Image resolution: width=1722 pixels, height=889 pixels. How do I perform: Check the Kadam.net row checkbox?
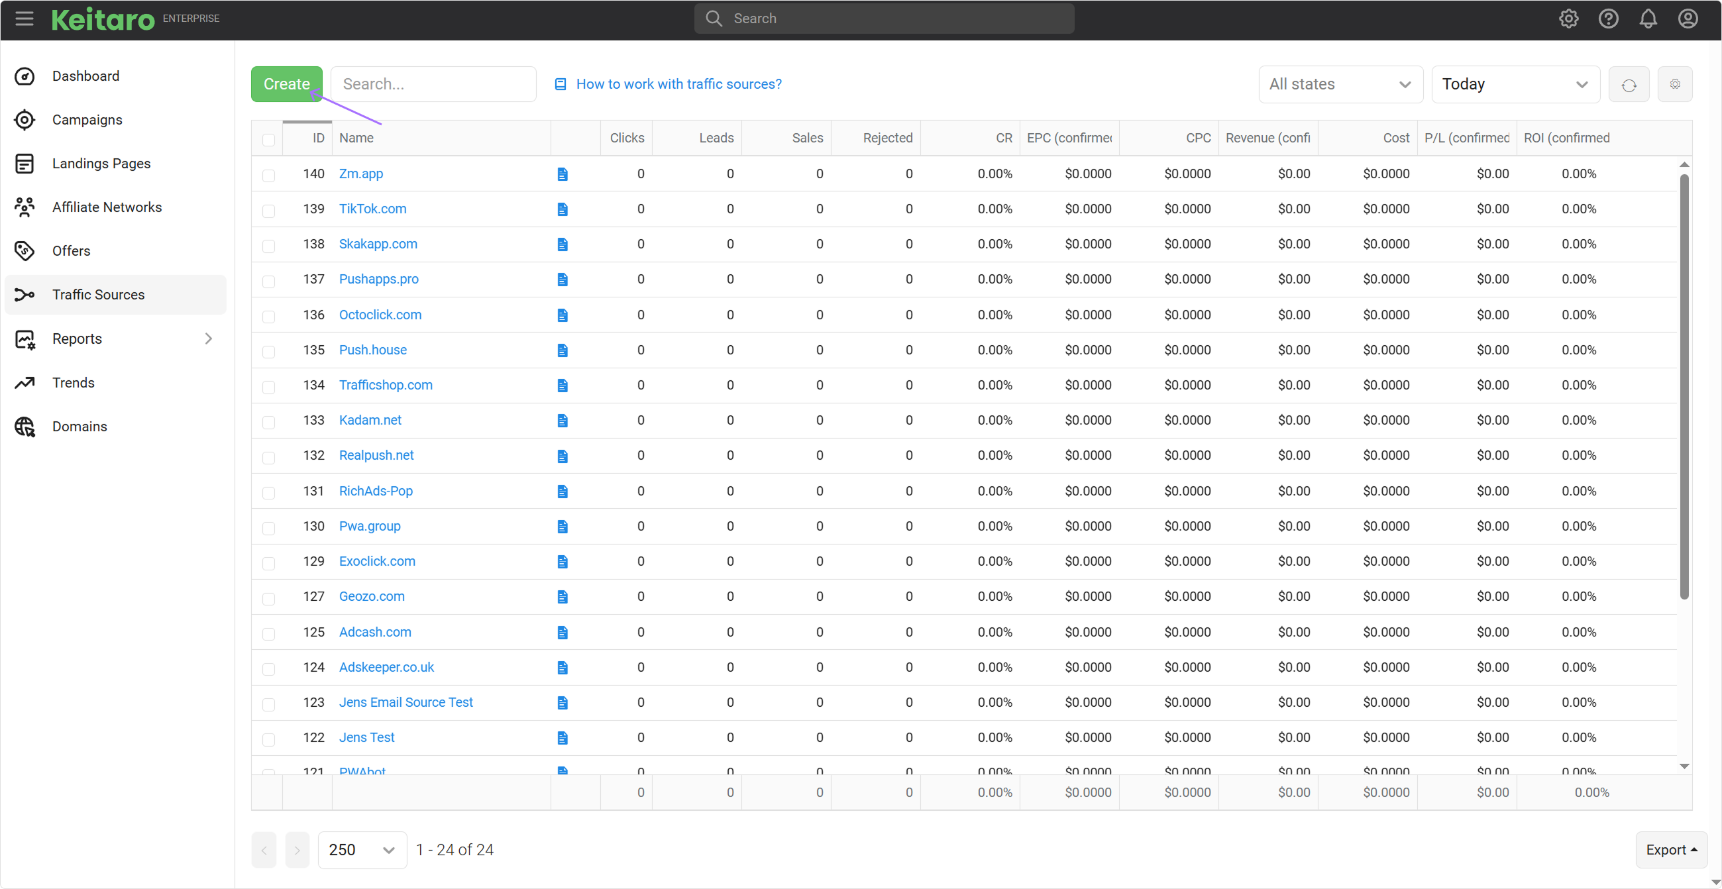[x=269, y=422]
